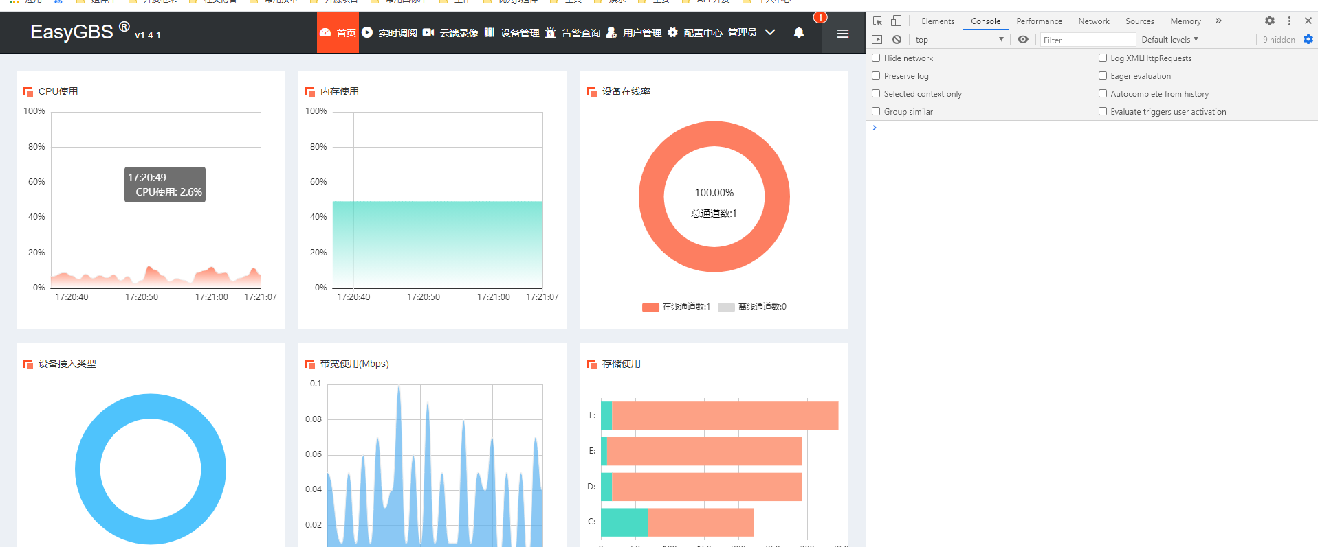This screenshot has height=547, width=1318.
Task: Show console sidebar panel icon
Action: click(877, 40)
